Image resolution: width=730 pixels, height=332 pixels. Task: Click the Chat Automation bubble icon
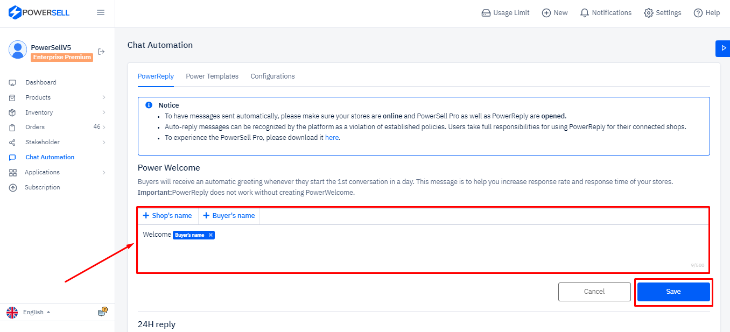[x=12, y=158]
